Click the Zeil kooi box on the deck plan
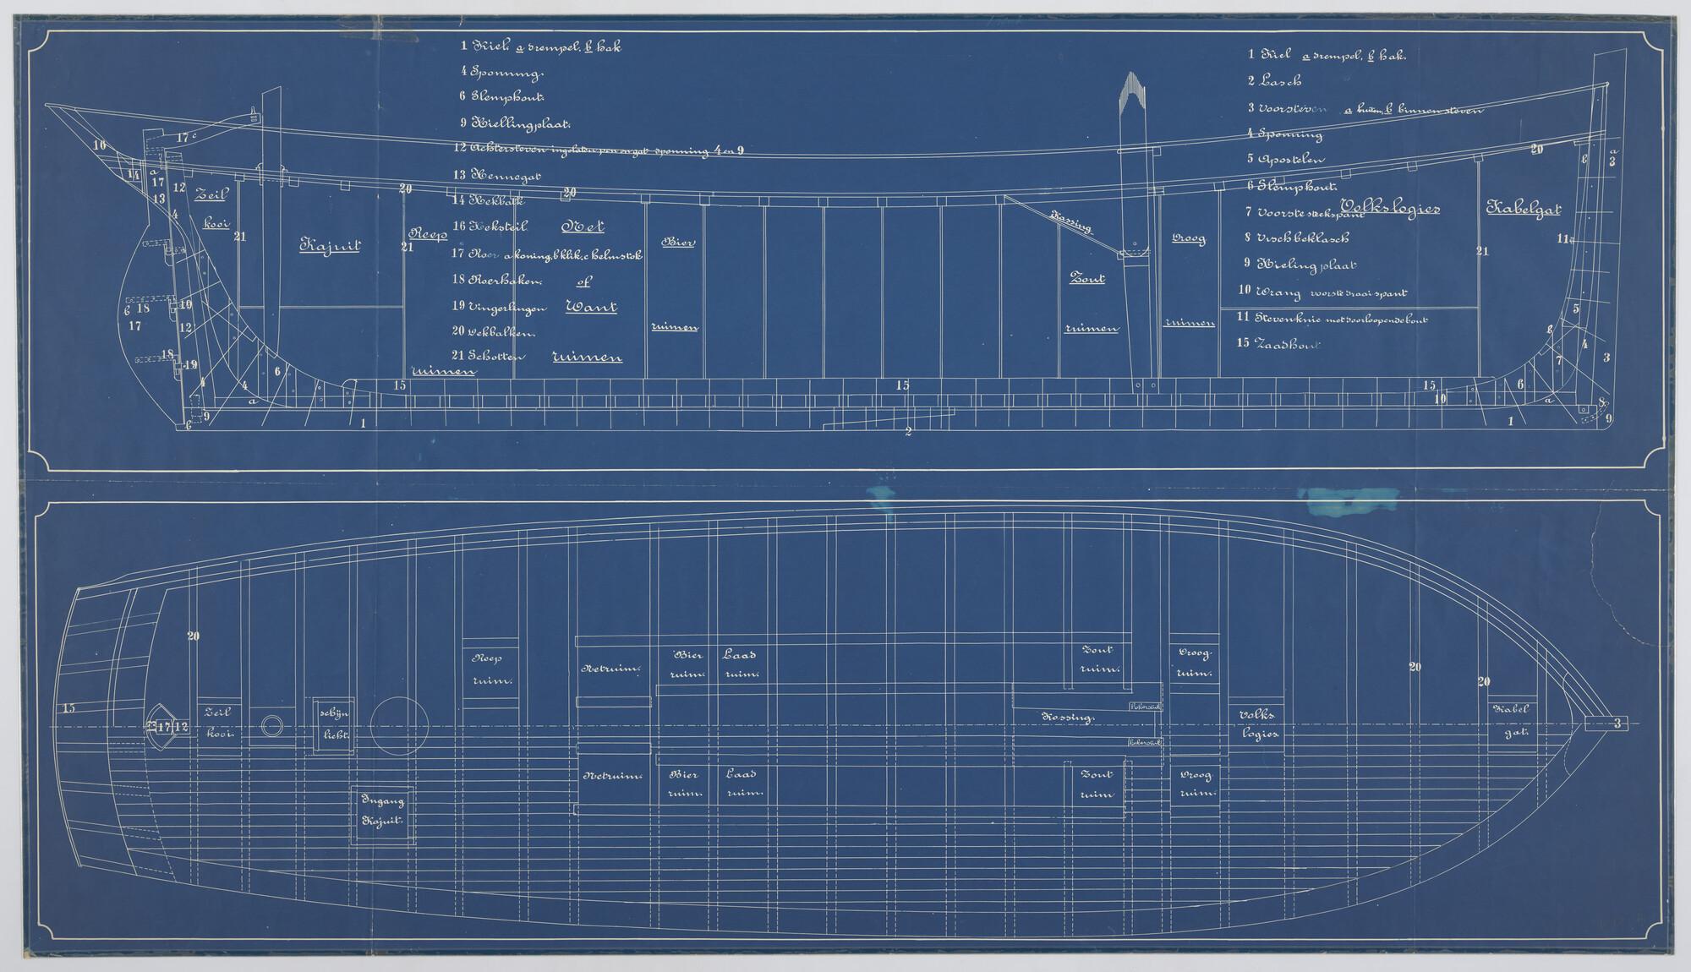 click(x=217, y=725)
